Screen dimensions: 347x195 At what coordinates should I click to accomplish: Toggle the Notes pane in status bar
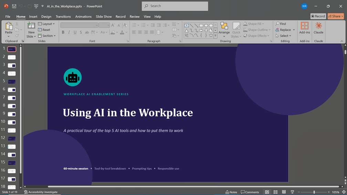231,192
